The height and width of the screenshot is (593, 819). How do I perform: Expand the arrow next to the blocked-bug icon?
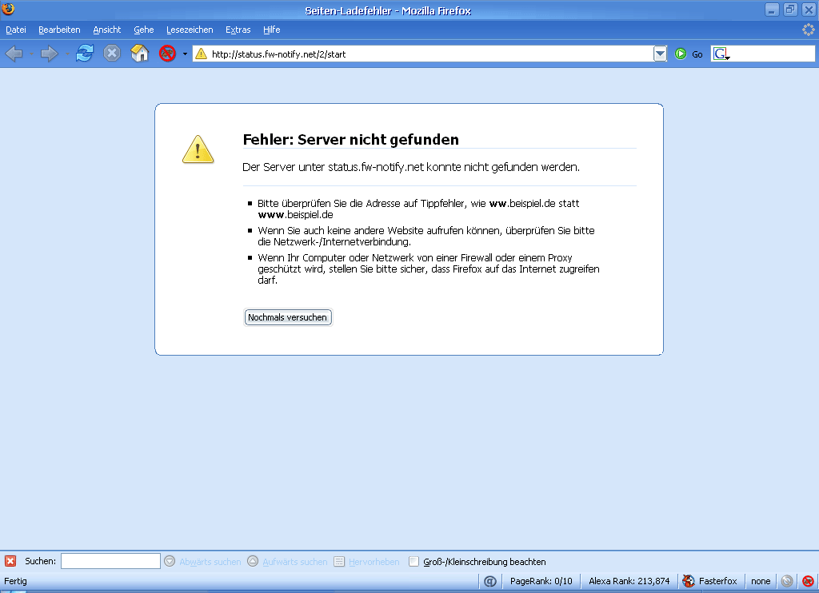(185, 54)
